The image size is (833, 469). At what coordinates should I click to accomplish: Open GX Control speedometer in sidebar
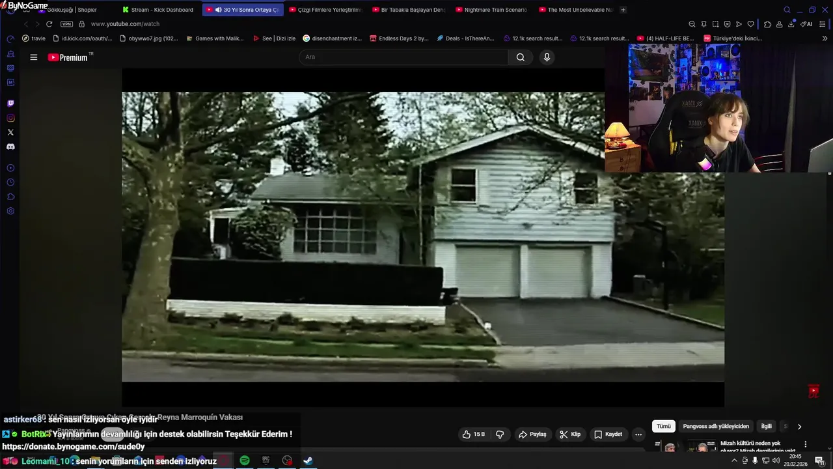10,39
